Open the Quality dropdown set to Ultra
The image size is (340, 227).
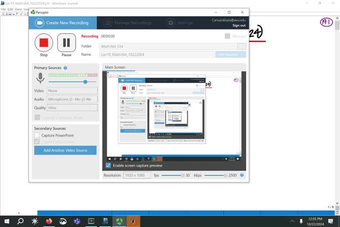(x=72, y=107)
